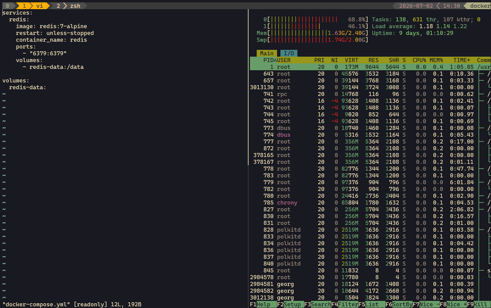Click F8 Nice + button
The image size is (491, 308).
point(453,304)
